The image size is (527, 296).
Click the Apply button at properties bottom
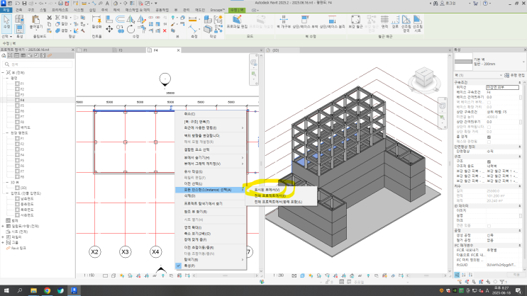516,275
